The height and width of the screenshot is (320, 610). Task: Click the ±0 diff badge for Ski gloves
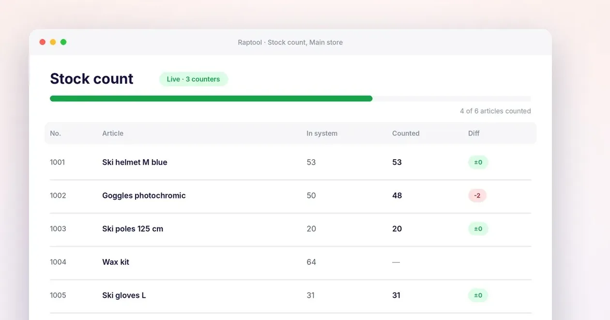(478, 295)
